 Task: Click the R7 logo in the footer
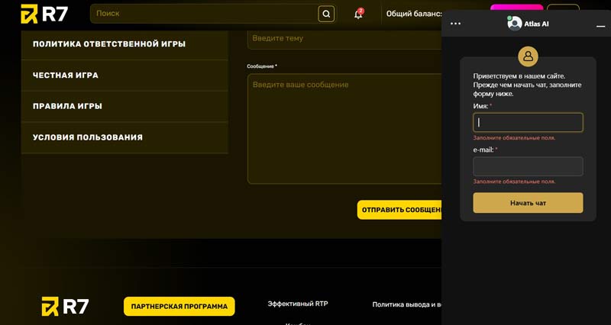point(65,307)
